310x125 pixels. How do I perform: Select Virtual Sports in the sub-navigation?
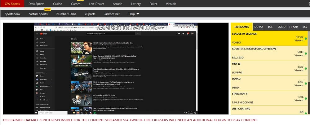(38, 14)
